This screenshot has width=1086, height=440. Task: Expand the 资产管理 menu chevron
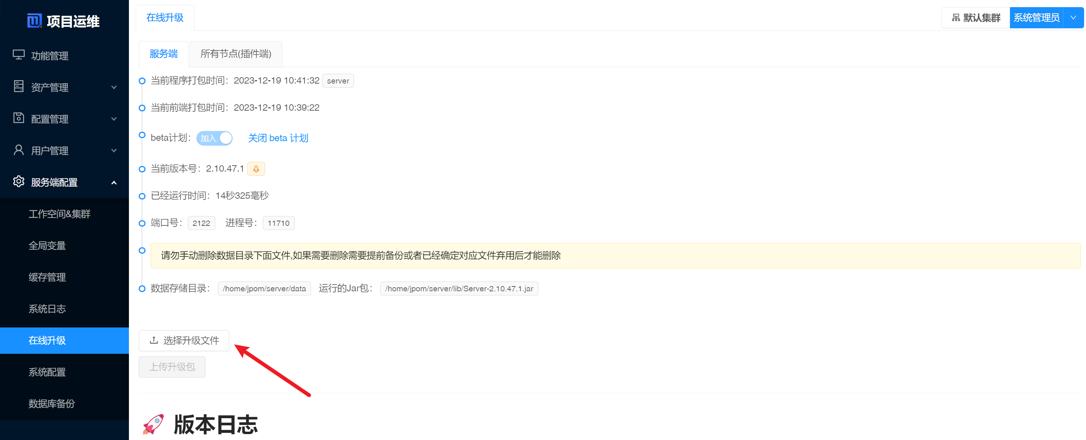coord(114,87)
